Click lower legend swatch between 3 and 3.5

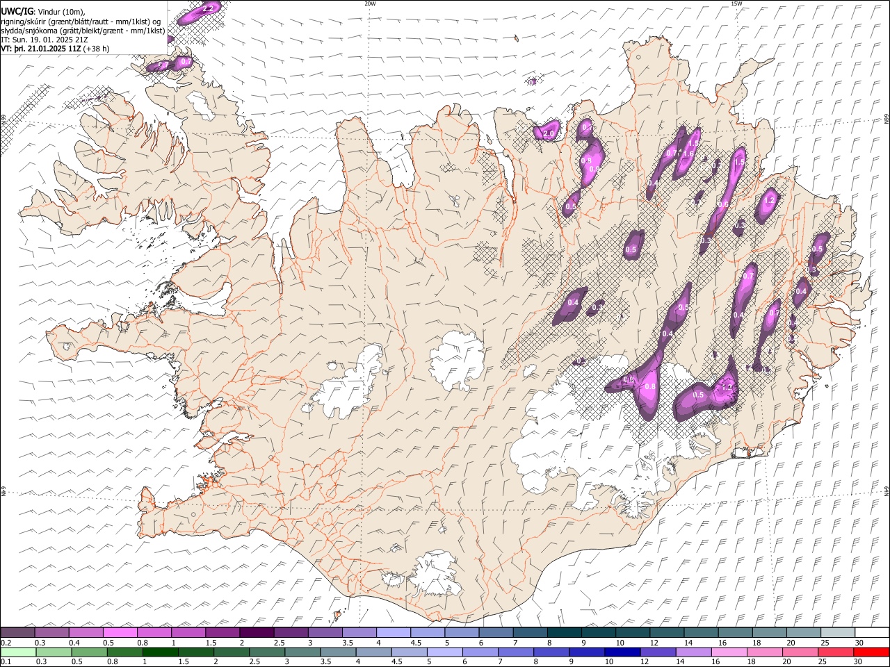[x=302, y=652]
